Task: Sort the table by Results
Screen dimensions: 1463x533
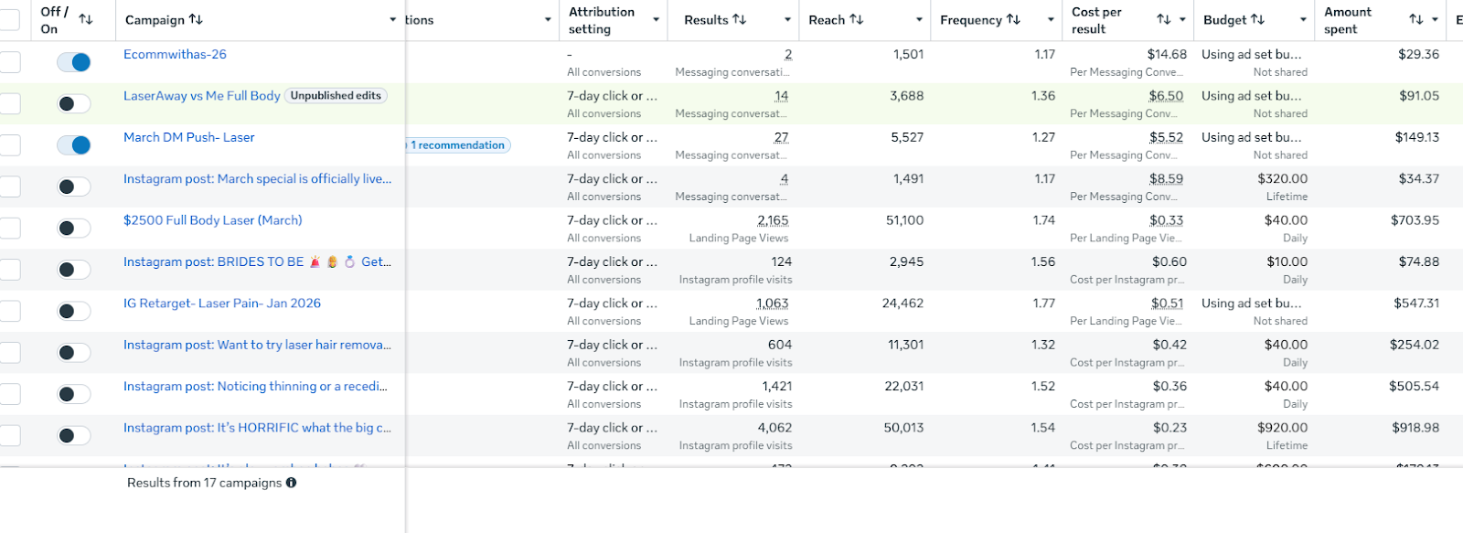Action: (x=739, y=19)
